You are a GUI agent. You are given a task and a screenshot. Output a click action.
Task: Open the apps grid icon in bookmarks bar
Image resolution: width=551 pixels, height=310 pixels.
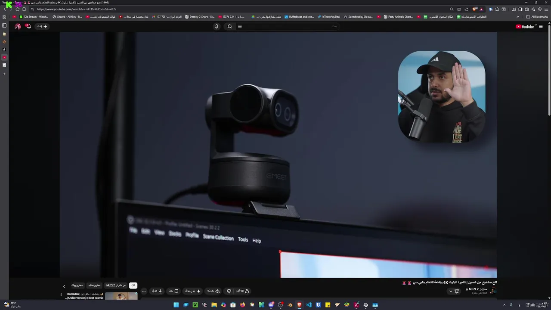pos(4,17)
